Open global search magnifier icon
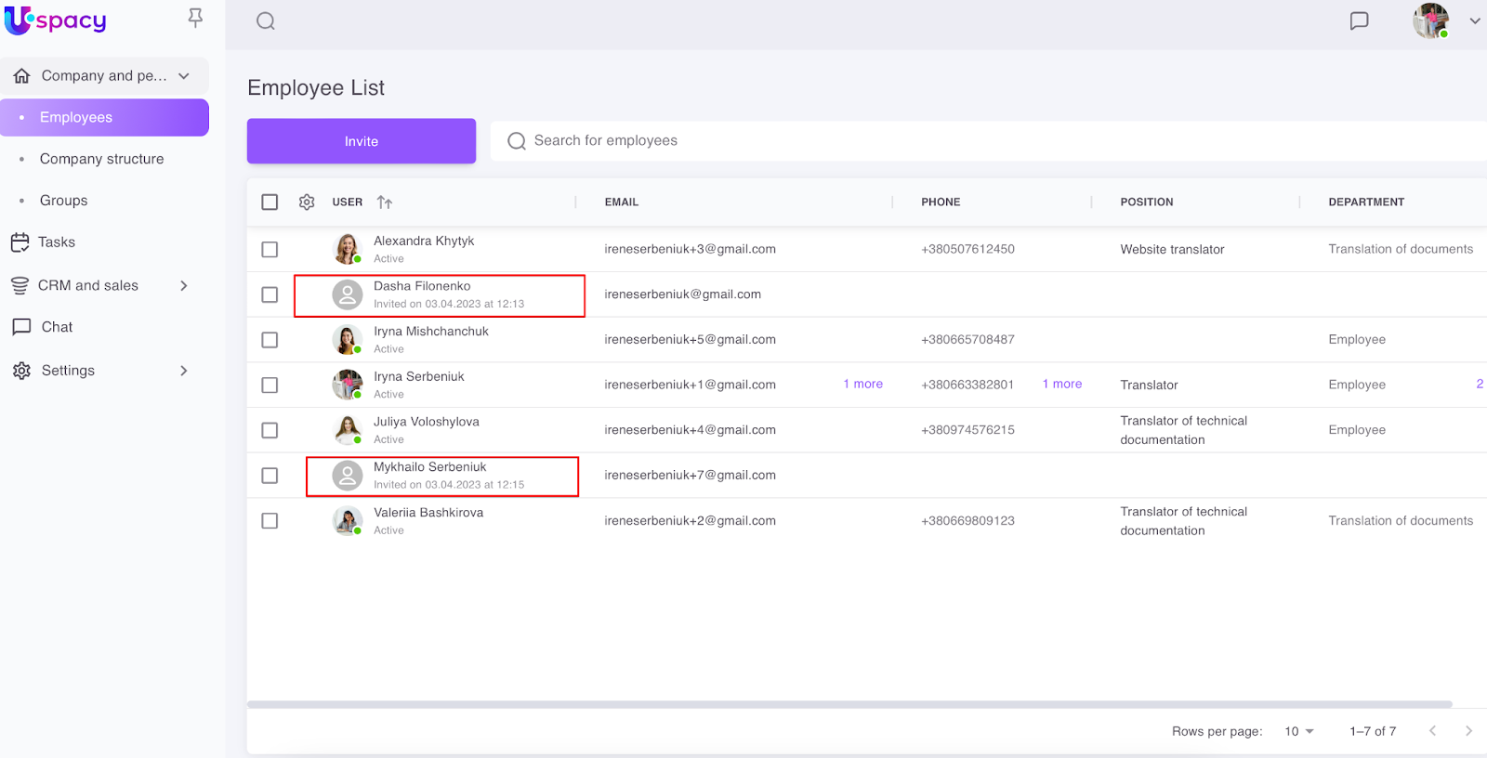Viewport: 1487px width, 758px height. pyautogui.click(x=266, y=21)
